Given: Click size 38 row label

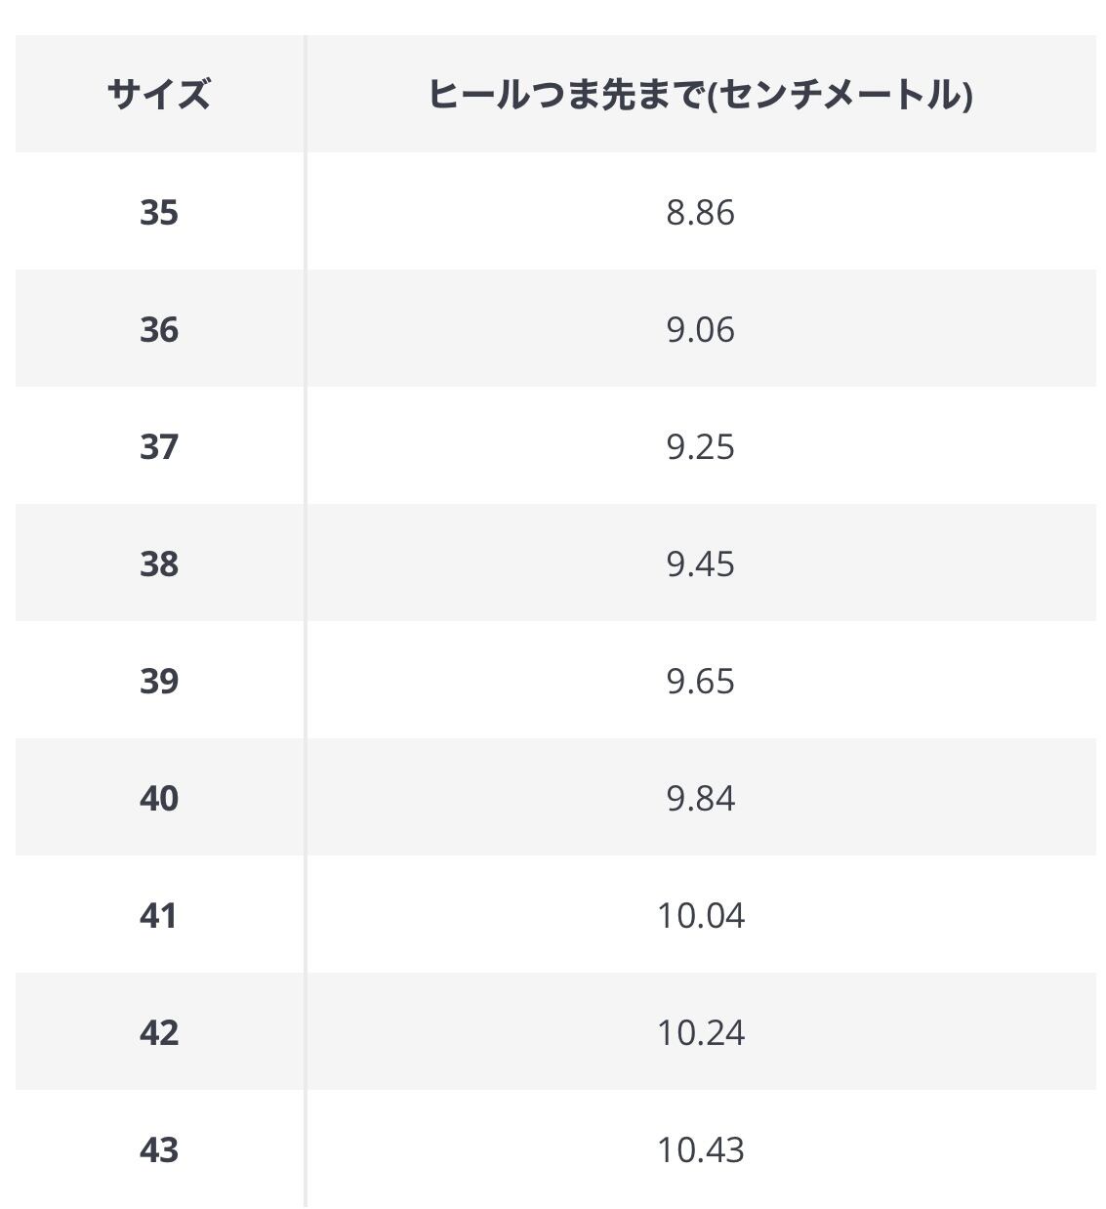Looking at the screenshot, I should [x=159, y=563].
